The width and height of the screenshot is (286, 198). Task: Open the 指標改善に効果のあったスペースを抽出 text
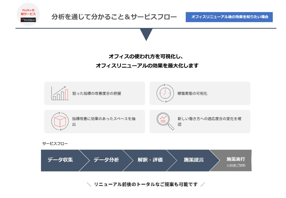pyautogui.click(x=104, y=121)
